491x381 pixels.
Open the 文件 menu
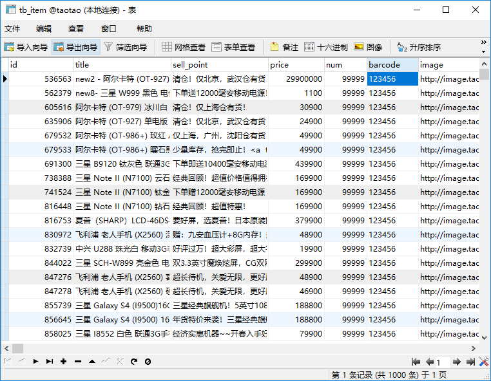(x=12, y=29)
